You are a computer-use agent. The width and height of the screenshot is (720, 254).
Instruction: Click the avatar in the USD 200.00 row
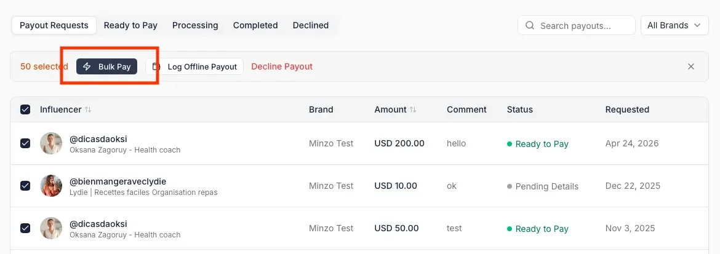pyautogui.click(x=51, y=143)
